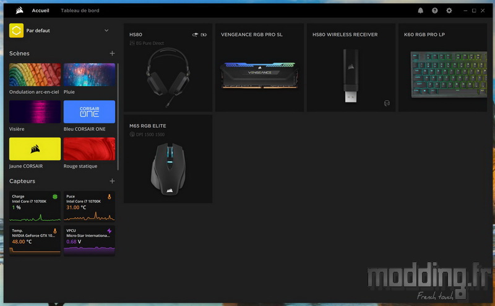The height and width of the screenshot is (306, 495).
Task: Click the thermometer icon on Puce sensor
Action: (110, 197)
